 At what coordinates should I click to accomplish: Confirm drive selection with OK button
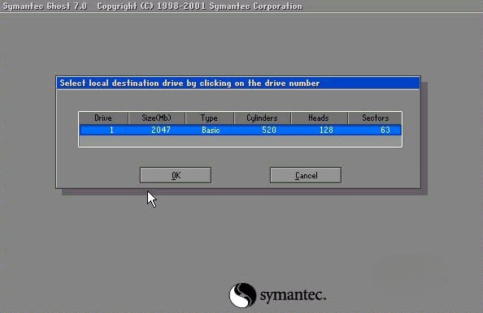(x=176, y=175)
